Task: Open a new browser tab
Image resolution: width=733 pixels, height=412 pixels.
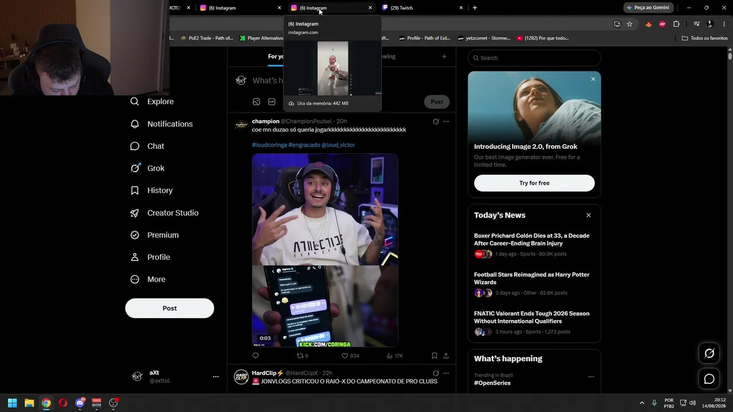Action: tap(475, 7)
